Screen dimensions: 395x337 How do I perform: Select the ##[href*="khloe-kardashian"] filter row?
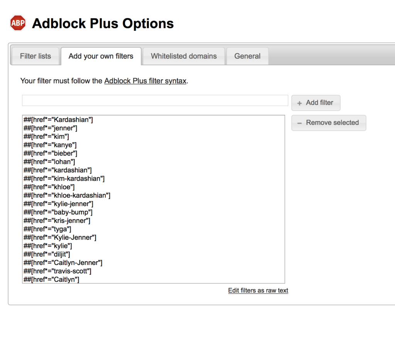click(x=154, y=195)
